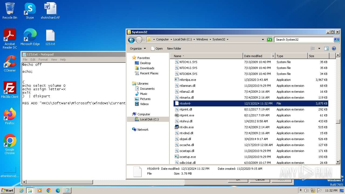Show the preview pane

click(x=326, y=48)
